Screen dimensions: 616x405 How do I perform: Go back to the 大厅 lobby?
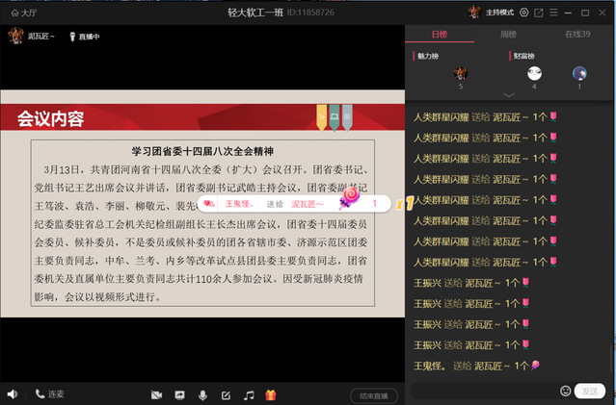21,13
